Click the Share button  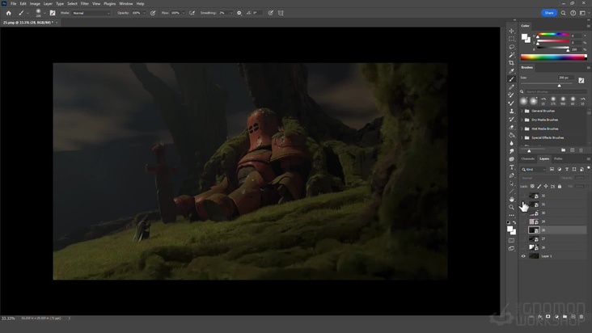pyautogui.click(x=549, y=13)
